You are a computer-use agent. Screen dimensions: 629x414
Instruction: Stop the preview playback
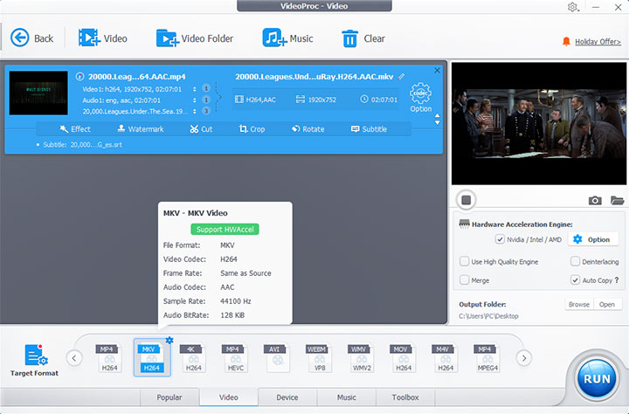pos(467,200)
